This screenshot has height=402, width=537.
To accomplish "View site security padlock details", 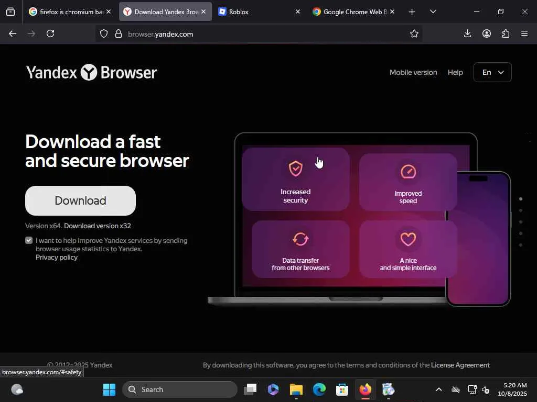I will [x=119, y=33].
